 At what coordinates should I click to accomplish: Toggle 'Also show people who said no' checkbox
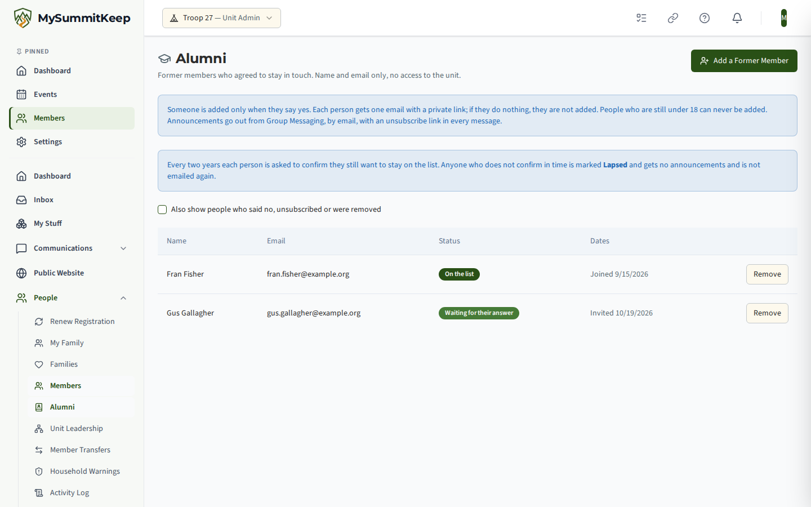162,210
